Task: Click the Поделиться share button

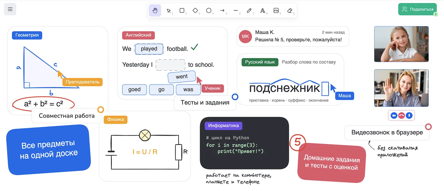Action: click(418, 9)
